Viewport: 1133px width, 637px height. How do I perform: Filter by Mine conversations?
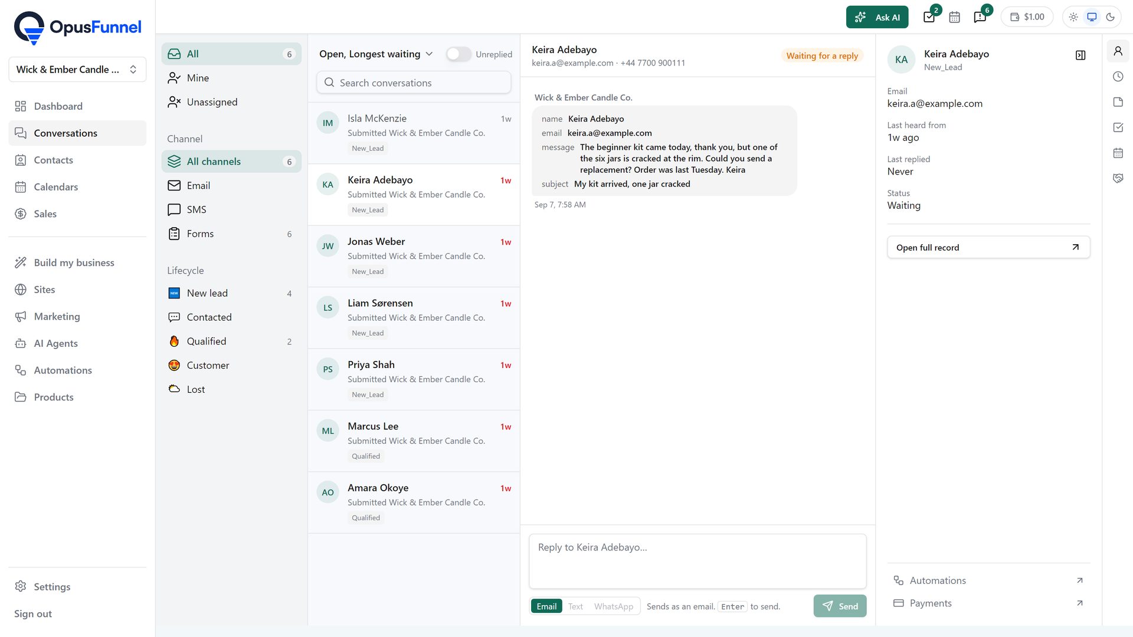click(231, 78)
